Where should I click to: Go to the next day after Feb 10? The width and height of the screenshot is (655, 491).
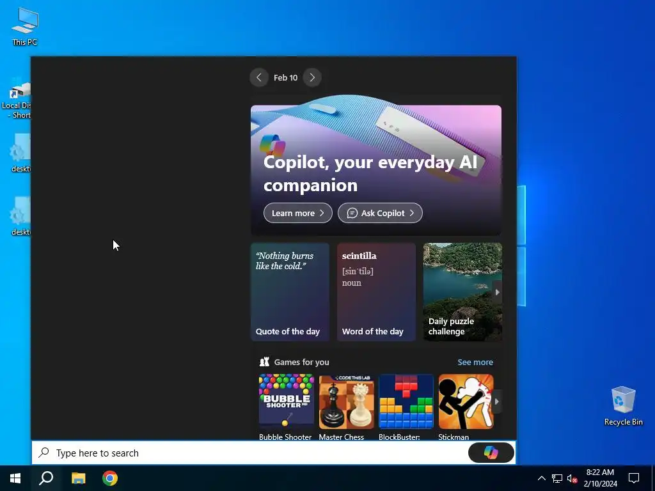(x=312, y=77)
